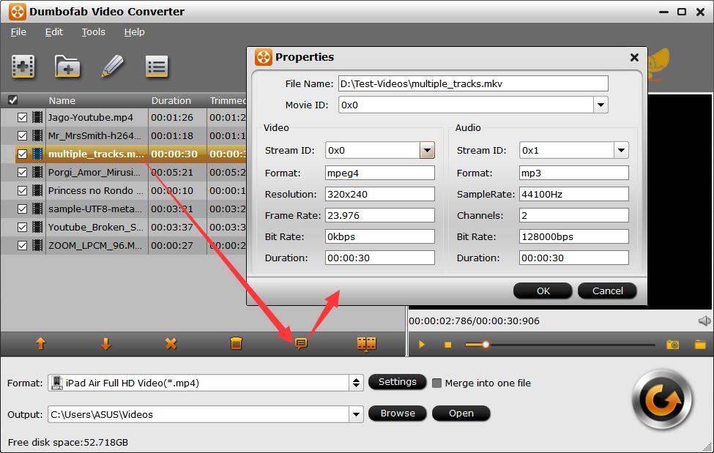Open the file properties speech-bubble icon
Viewport: 714px width, 453px height.
(x=300, y=343)
